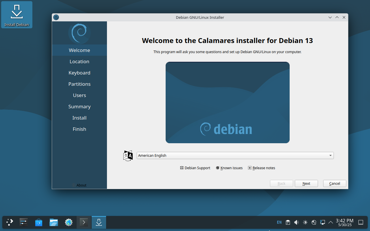
Task: Open the Install Debian desktop icon
Action: [17, 15]
